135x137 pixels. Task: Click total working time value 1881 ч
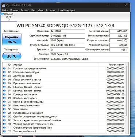119,50
